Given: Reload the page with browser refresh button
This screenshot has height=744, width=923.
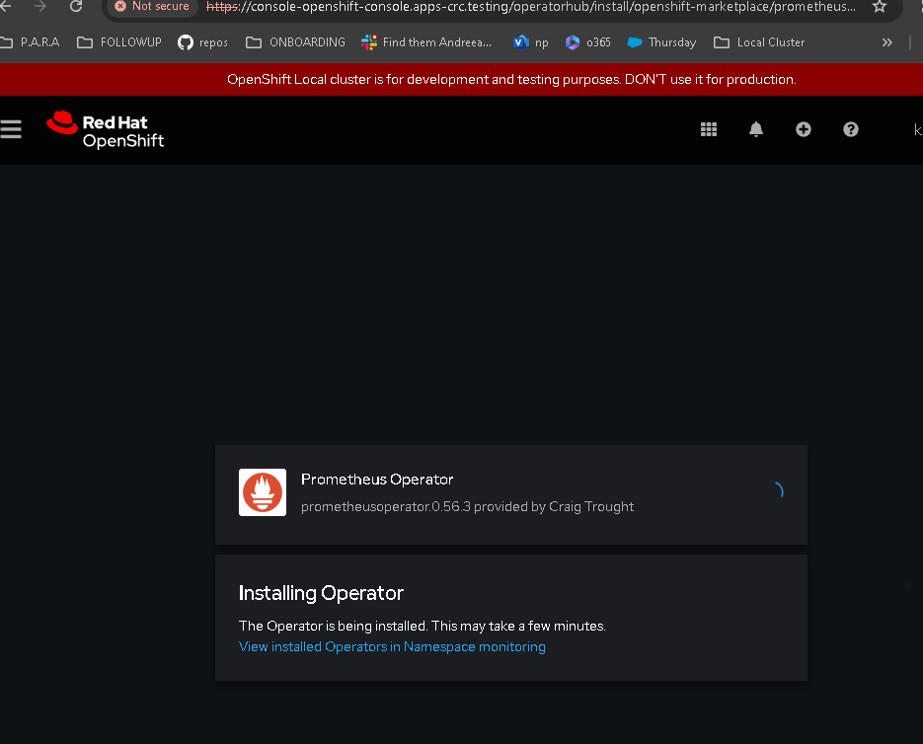Looking at the screenshot, I should click(x=76, y=7).
